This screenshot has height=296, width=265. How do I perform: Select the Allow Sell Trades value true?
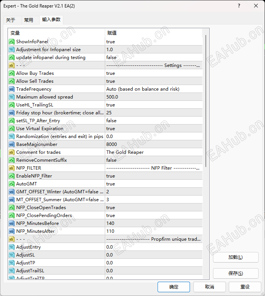pos(153,81)
